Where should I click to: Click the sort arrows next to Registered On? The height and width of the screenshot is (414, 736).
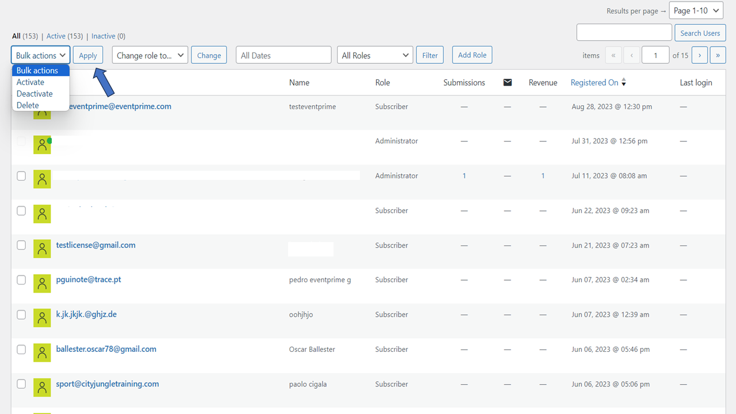pyautogui.click(x=624, y=82)
